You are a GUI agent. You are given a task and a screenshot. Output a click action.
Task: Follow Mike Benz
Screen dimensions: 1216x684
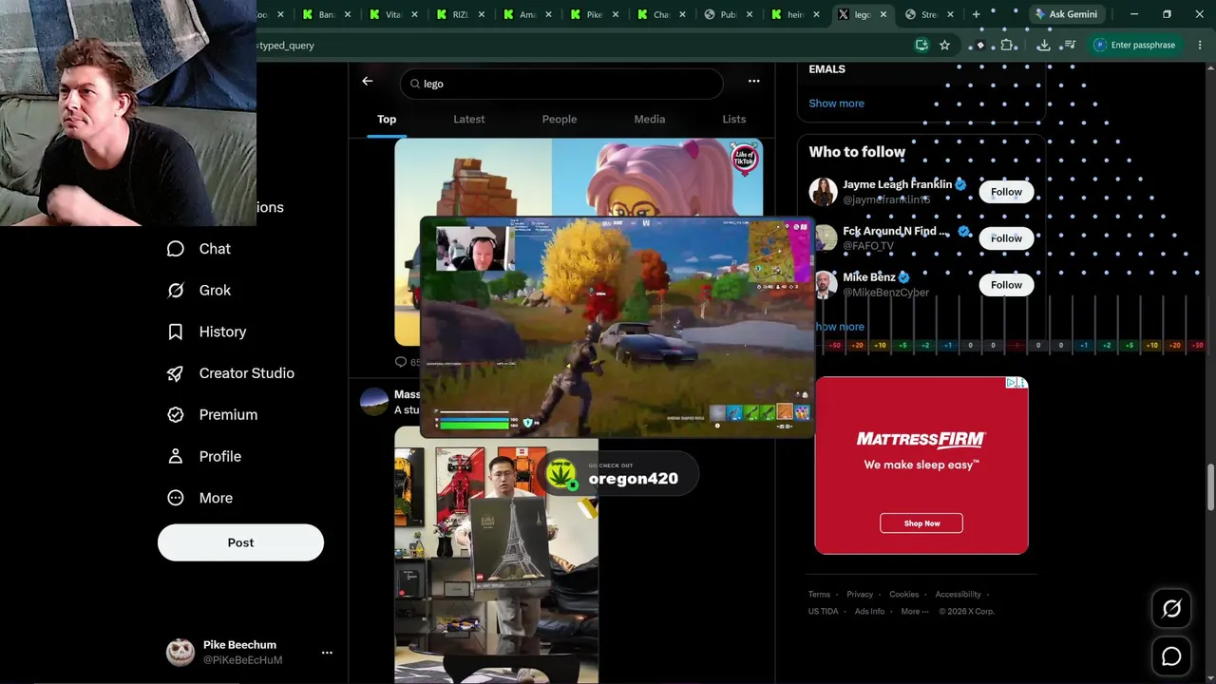point(1006,285)
